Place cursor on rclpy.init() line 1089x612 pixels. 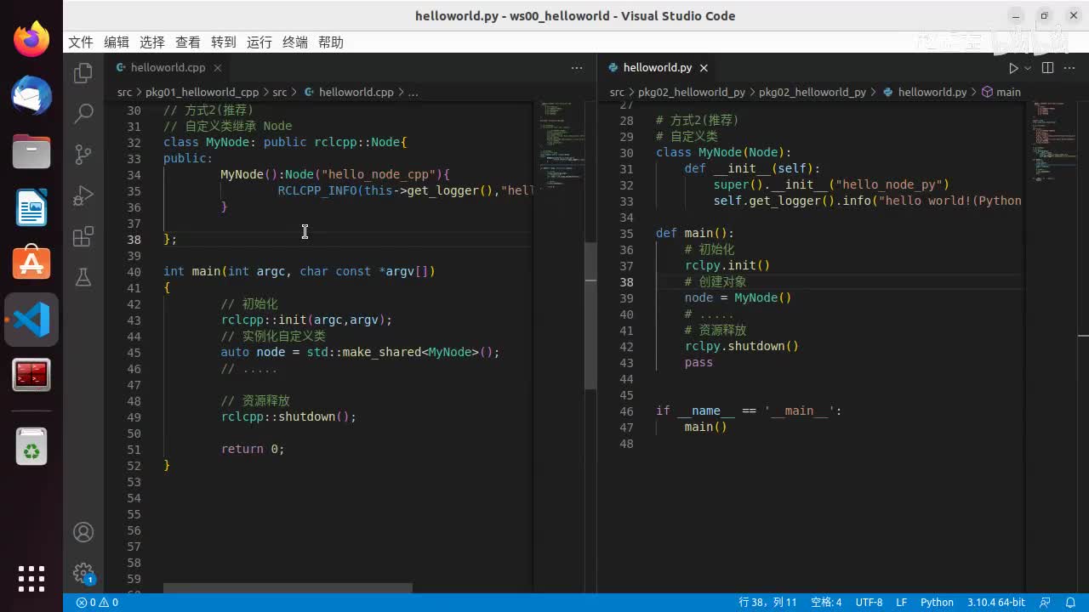point(727,266)
